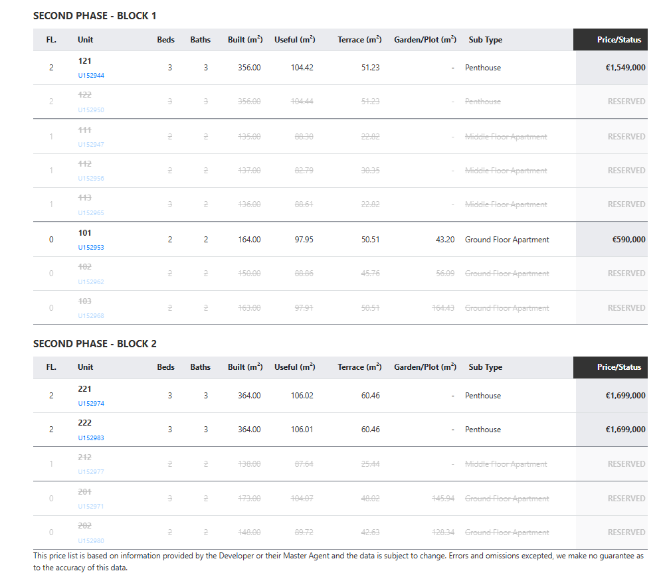Click RESERVED status for unit 122
The image size is (665, 573).
coord(626,102)
